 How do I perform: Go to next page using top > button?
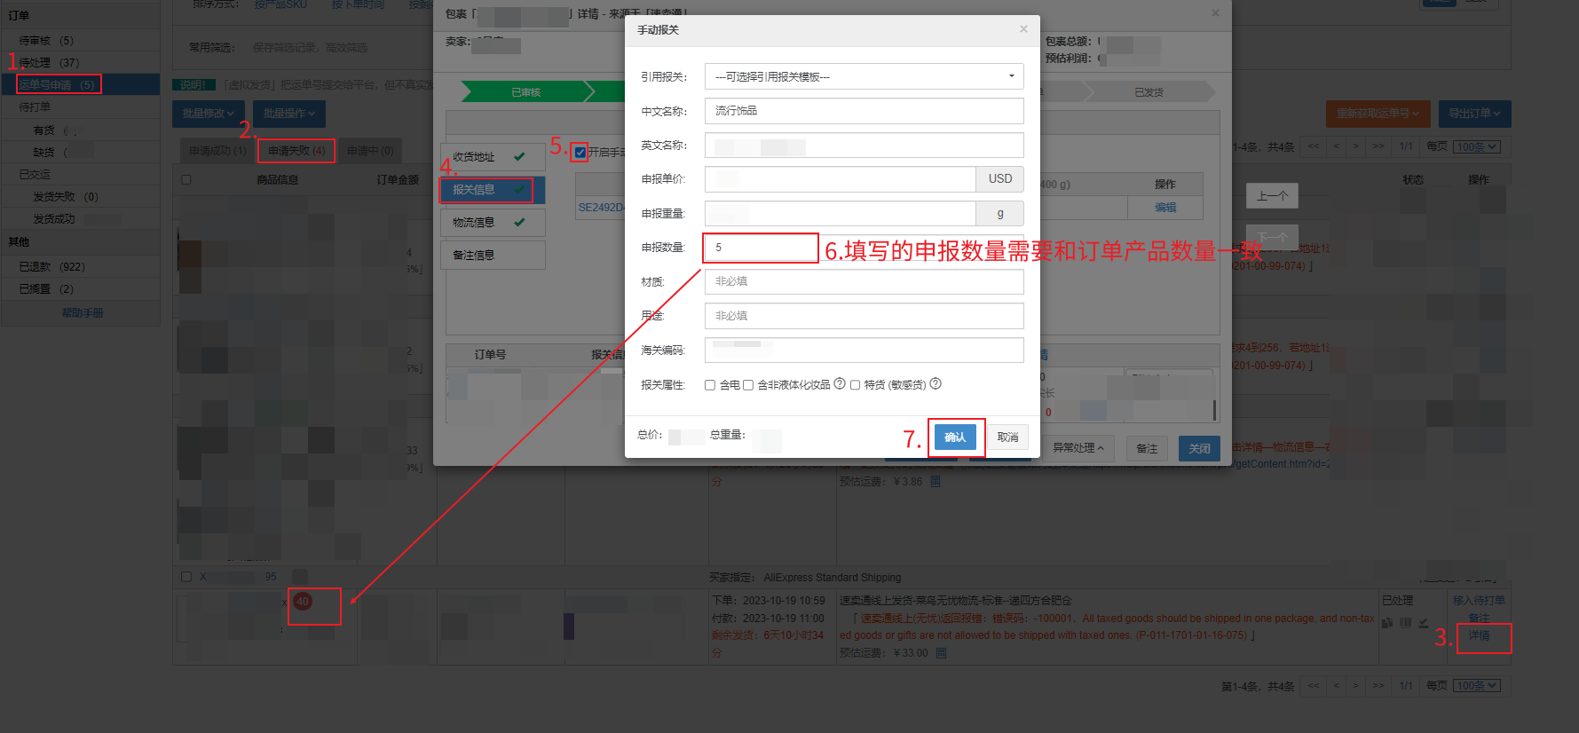(1355, 146)
